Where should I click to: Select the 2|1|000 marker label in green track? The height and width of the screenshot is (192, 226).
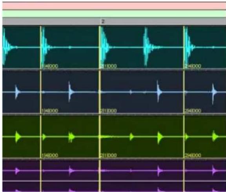click(108, 156)
